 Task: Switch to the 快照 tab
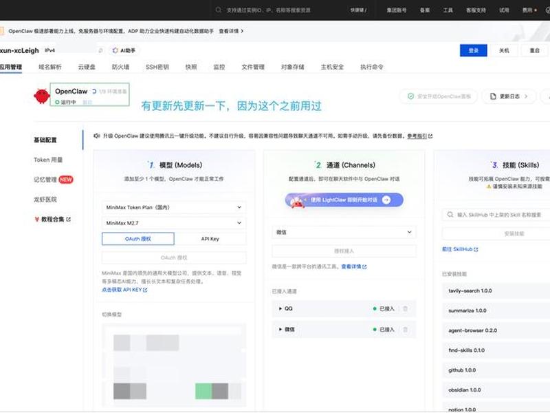191,67
